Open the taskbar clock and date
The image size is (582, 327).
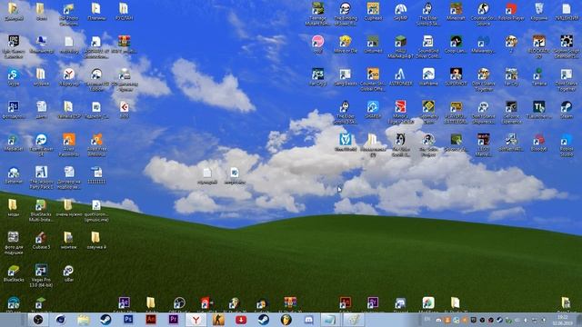pos(562,320)
